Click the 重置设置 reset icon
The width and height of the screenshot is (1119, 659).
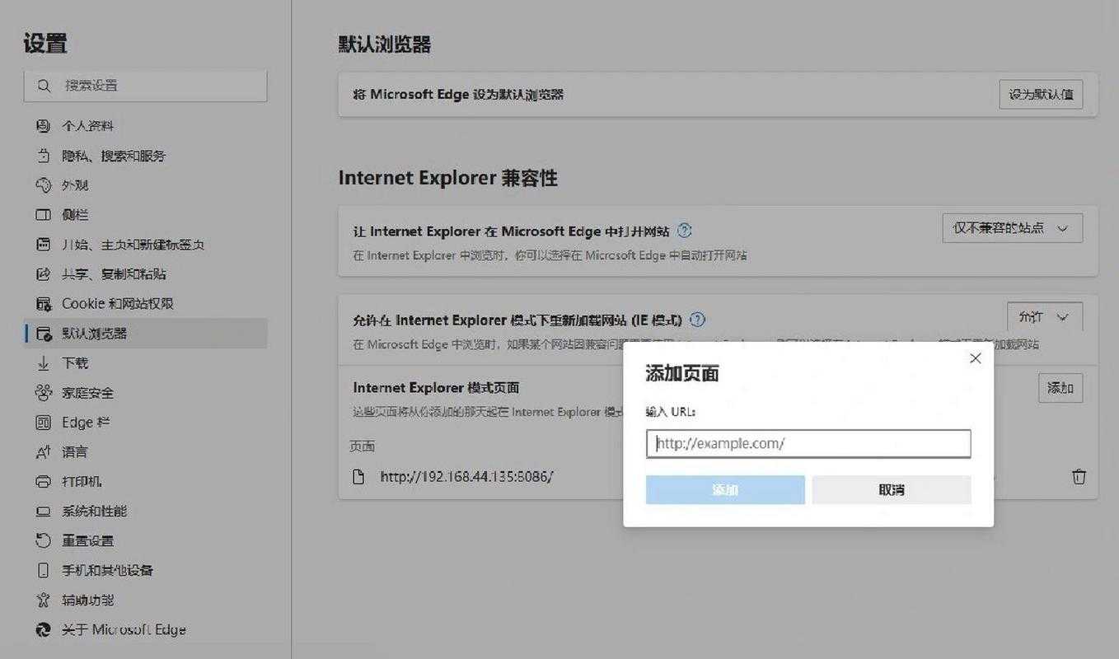click(x=44, y=541)
